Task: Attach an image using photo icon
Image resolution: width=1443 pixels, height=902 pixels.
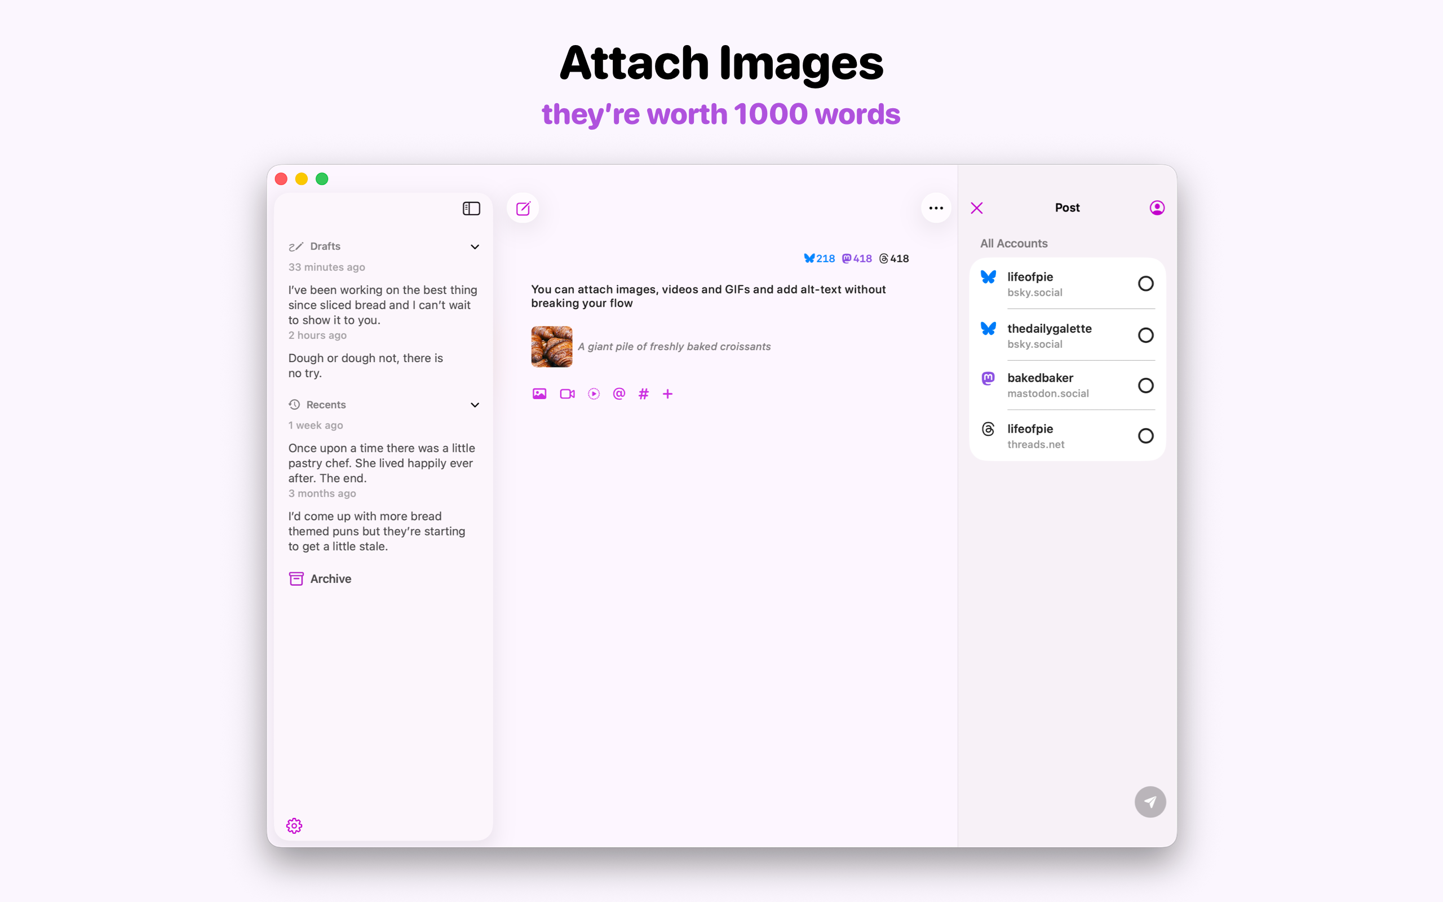Action: click(539, 393)
